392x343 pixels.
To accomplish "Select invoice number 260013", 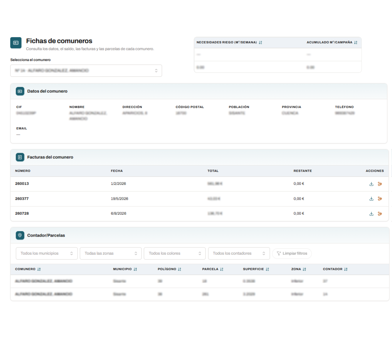I will tap(22, 184).
